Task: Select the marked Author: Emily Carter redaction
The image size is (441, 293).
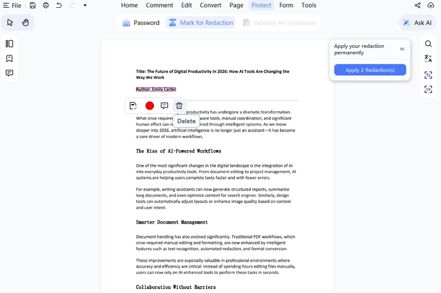Action: [156, 89]
